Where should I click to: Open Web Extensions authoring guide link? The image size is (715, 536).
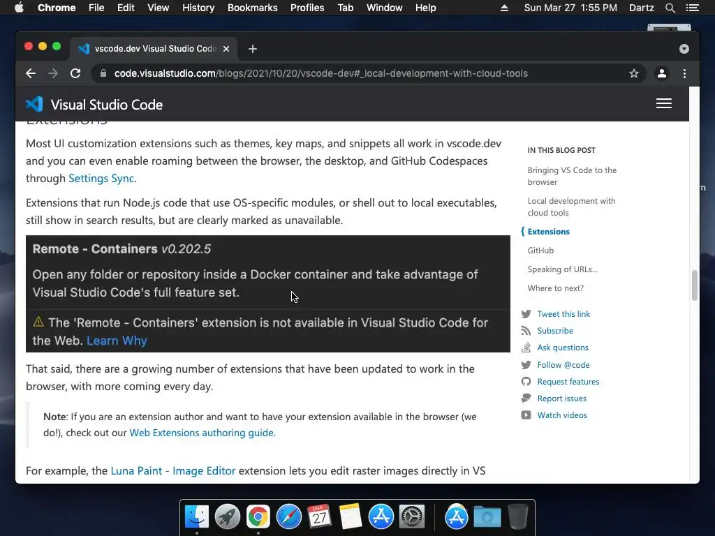tap(202, 433)
